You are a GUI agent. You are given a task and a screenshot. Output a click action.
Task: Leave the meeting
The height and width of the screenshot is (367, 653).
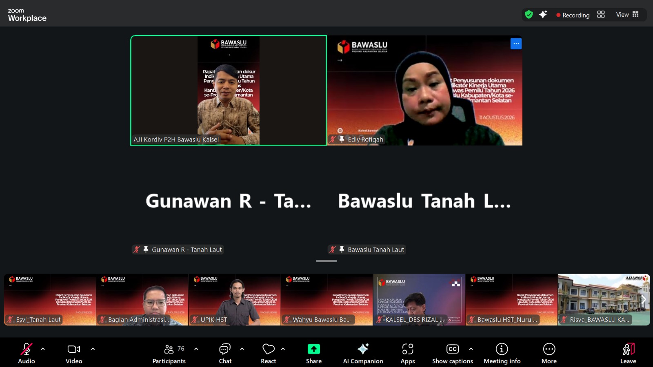pos(628,353)
